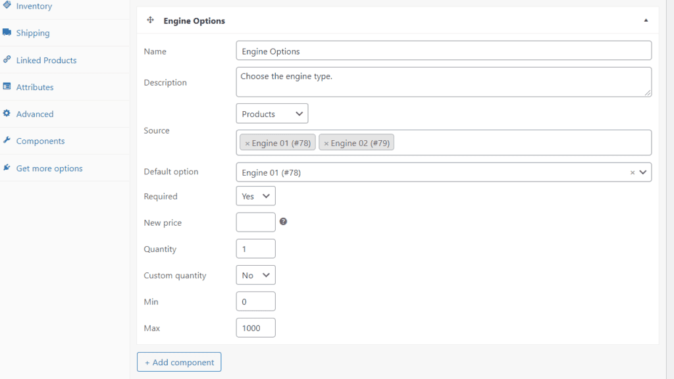The image size is (674, 379).
Task: Click the help icon next to New price
Action: click(x=283, y=222)
